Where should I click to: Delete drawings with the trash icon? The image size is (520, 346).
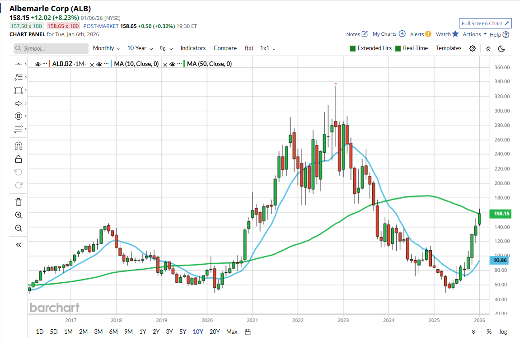(x=19, y=201)
